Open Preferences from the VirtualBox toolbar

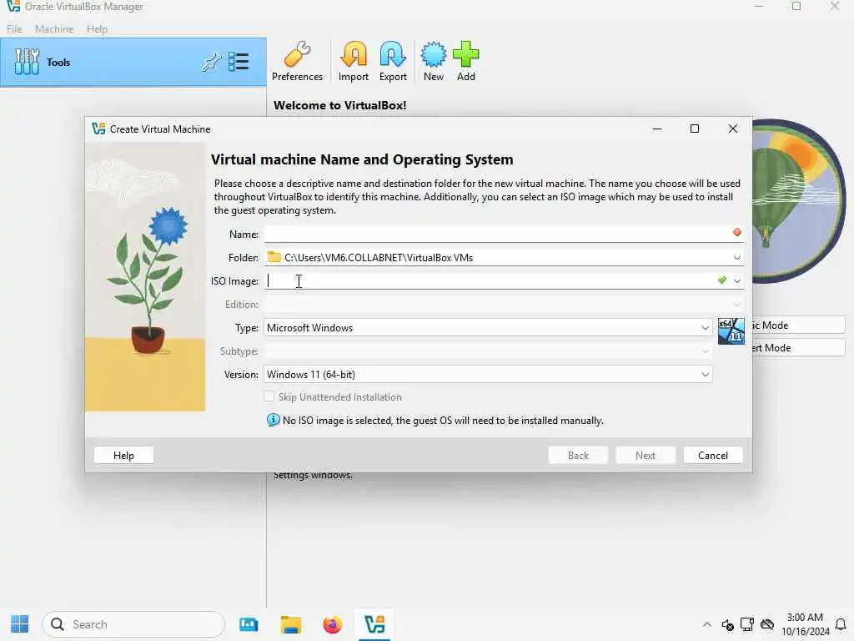pos(297,61)
